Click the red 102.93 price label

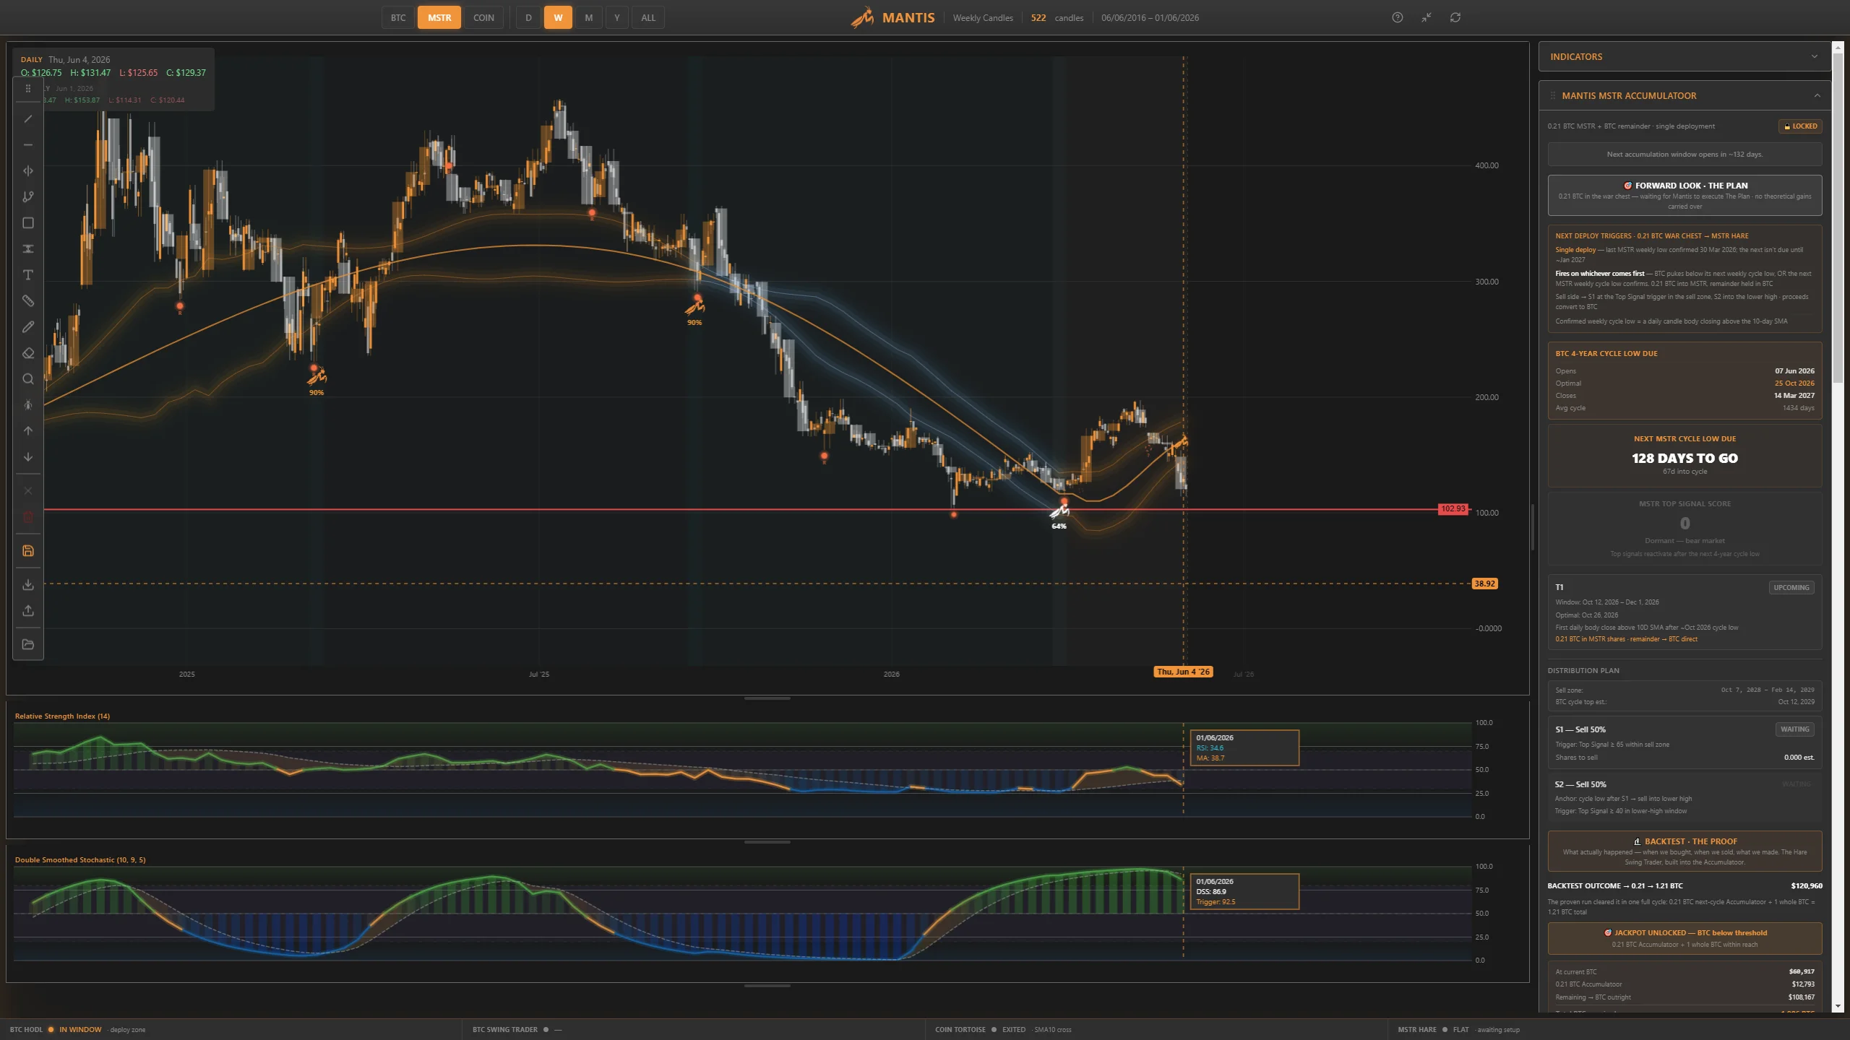point(1453,509)
